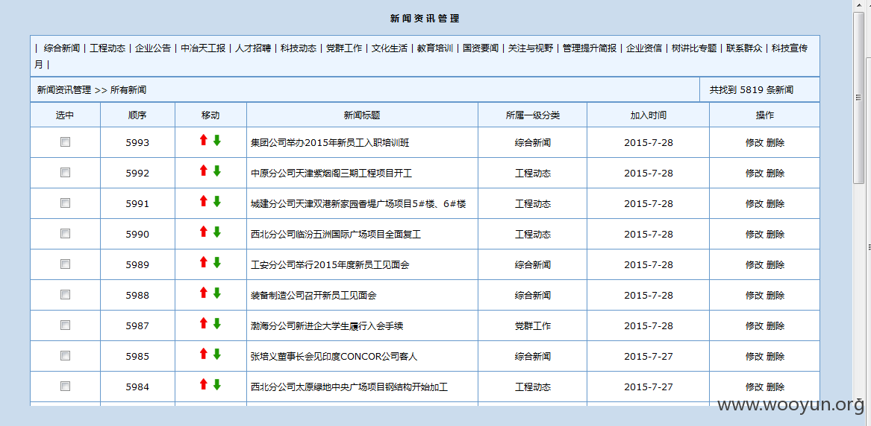The image size is (871, 426).
Task: Tick checkbox for row 5985
Action: [65, 355]
